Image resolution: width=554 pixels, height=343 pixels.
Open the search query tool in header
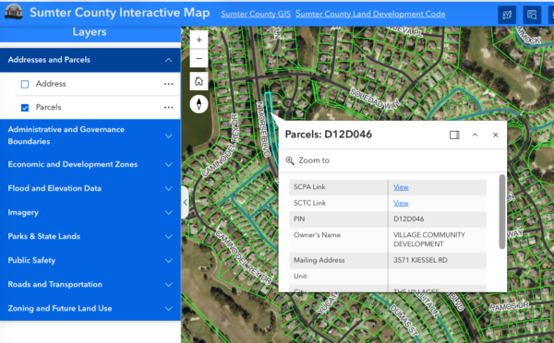point(532,15)
